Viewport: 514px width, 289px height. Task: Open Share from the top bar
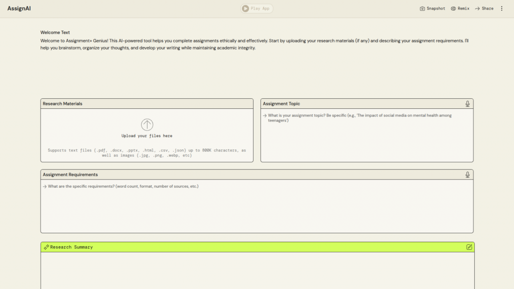[484, 9]
